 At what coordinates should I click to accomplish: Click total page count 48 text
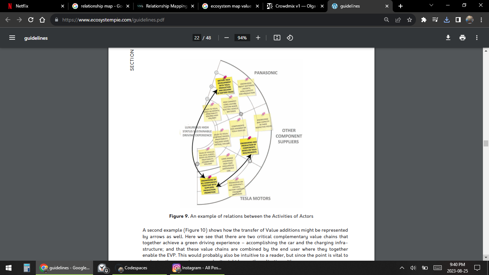pyautogui.click(x=208, y=38)
